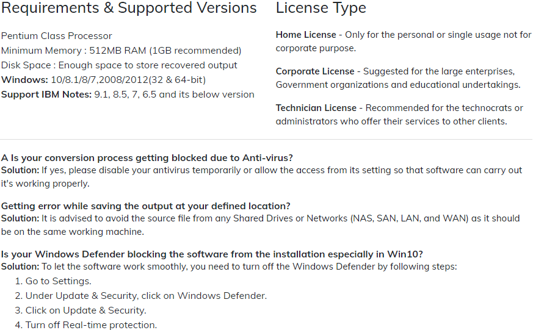
Task: Click the Technician License bold text
Action: coord(316,108)
